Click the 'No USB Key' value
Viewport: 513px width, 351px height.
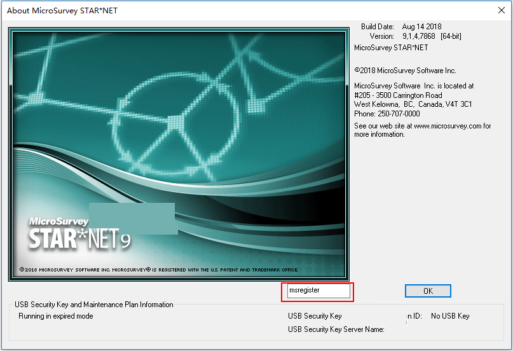450,316
